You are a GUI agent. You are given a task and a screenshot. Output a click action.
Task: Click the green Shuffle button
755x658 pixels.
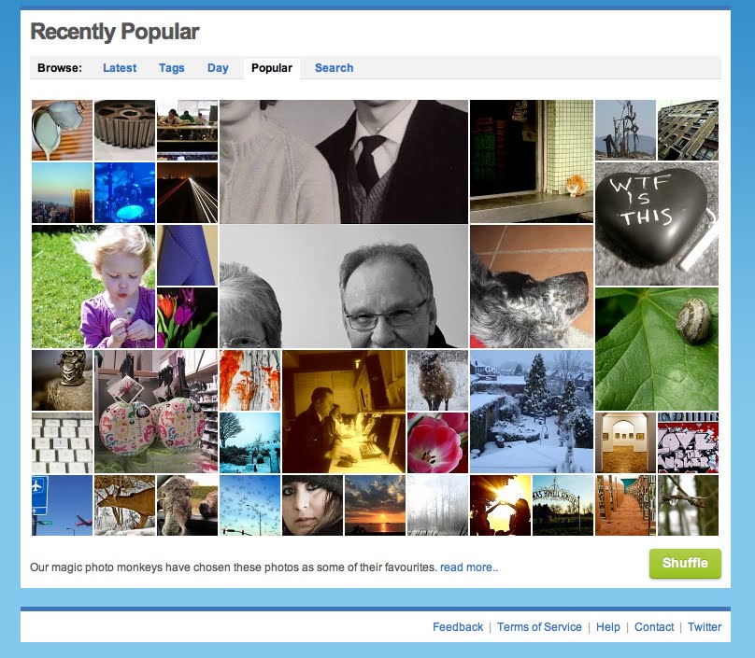(685, 563)
